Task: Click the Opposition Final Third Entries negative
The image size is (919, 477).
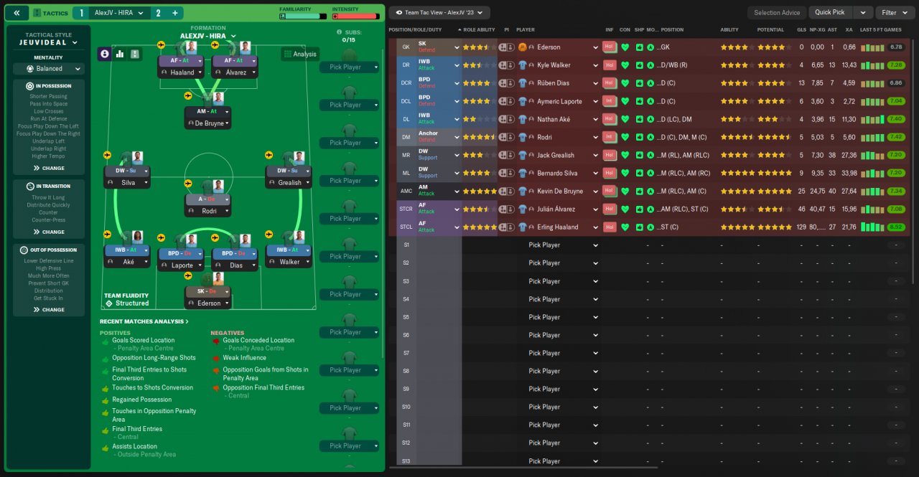Action: (x=263, y=388)
